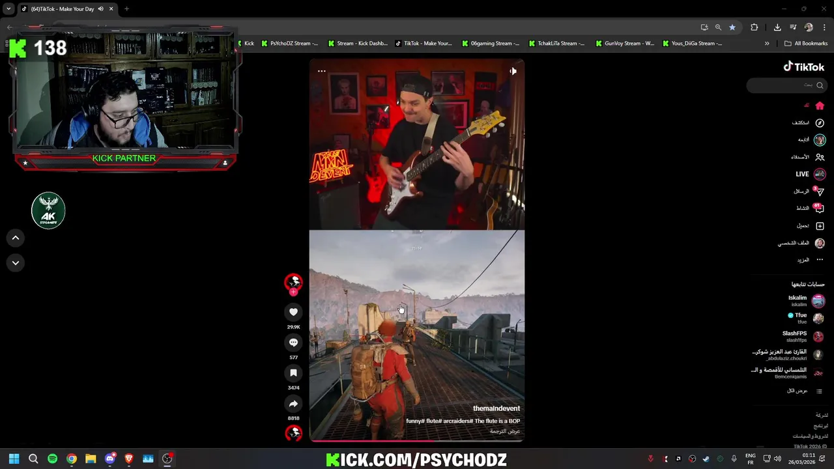This screenshot has height=469, width=834.
Task: Go to next video with down chevron
Action: [16, 263]
